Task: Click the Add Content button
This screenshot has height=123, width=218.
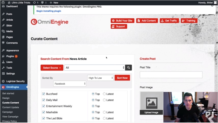Action: tap(147, 21)
